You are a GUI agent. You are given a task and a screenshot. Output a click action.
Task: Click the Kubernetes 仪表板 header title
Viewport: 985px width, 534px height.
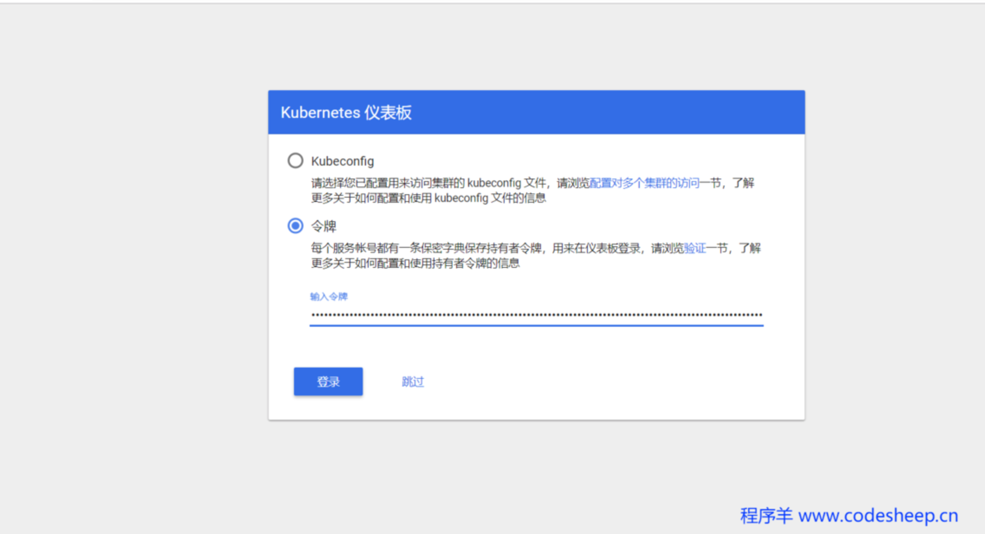[346, 113]
